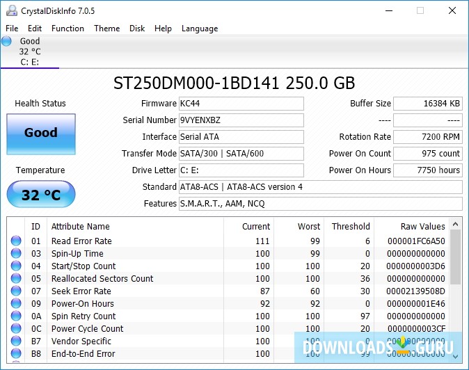Click the Firmware KC44 field

(241, 104)
